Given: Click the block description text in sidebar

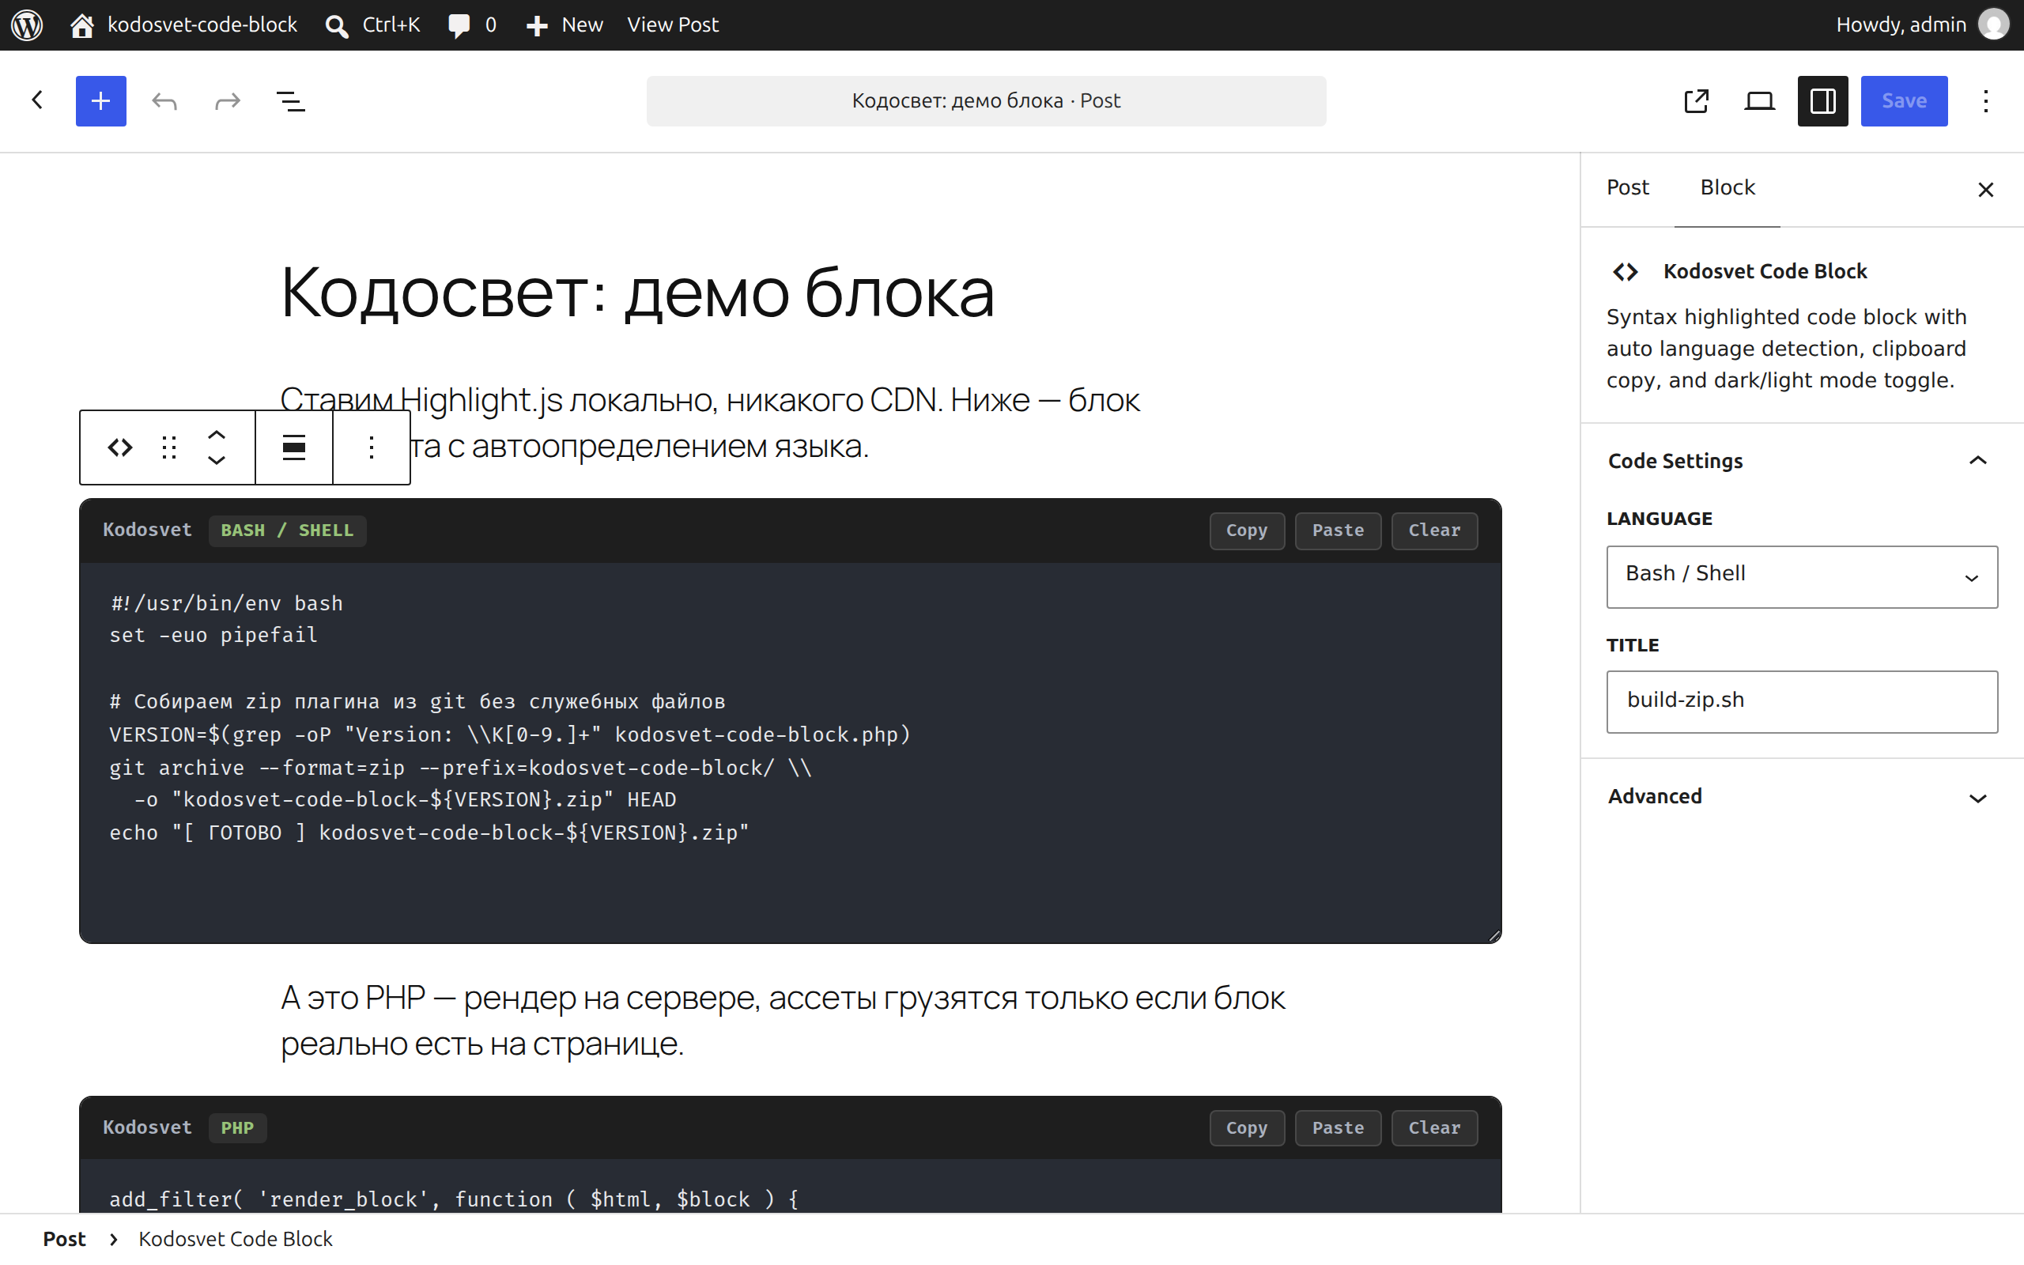Looking at the screenshot, I should pyautogui.click(x=1786, y=348).
